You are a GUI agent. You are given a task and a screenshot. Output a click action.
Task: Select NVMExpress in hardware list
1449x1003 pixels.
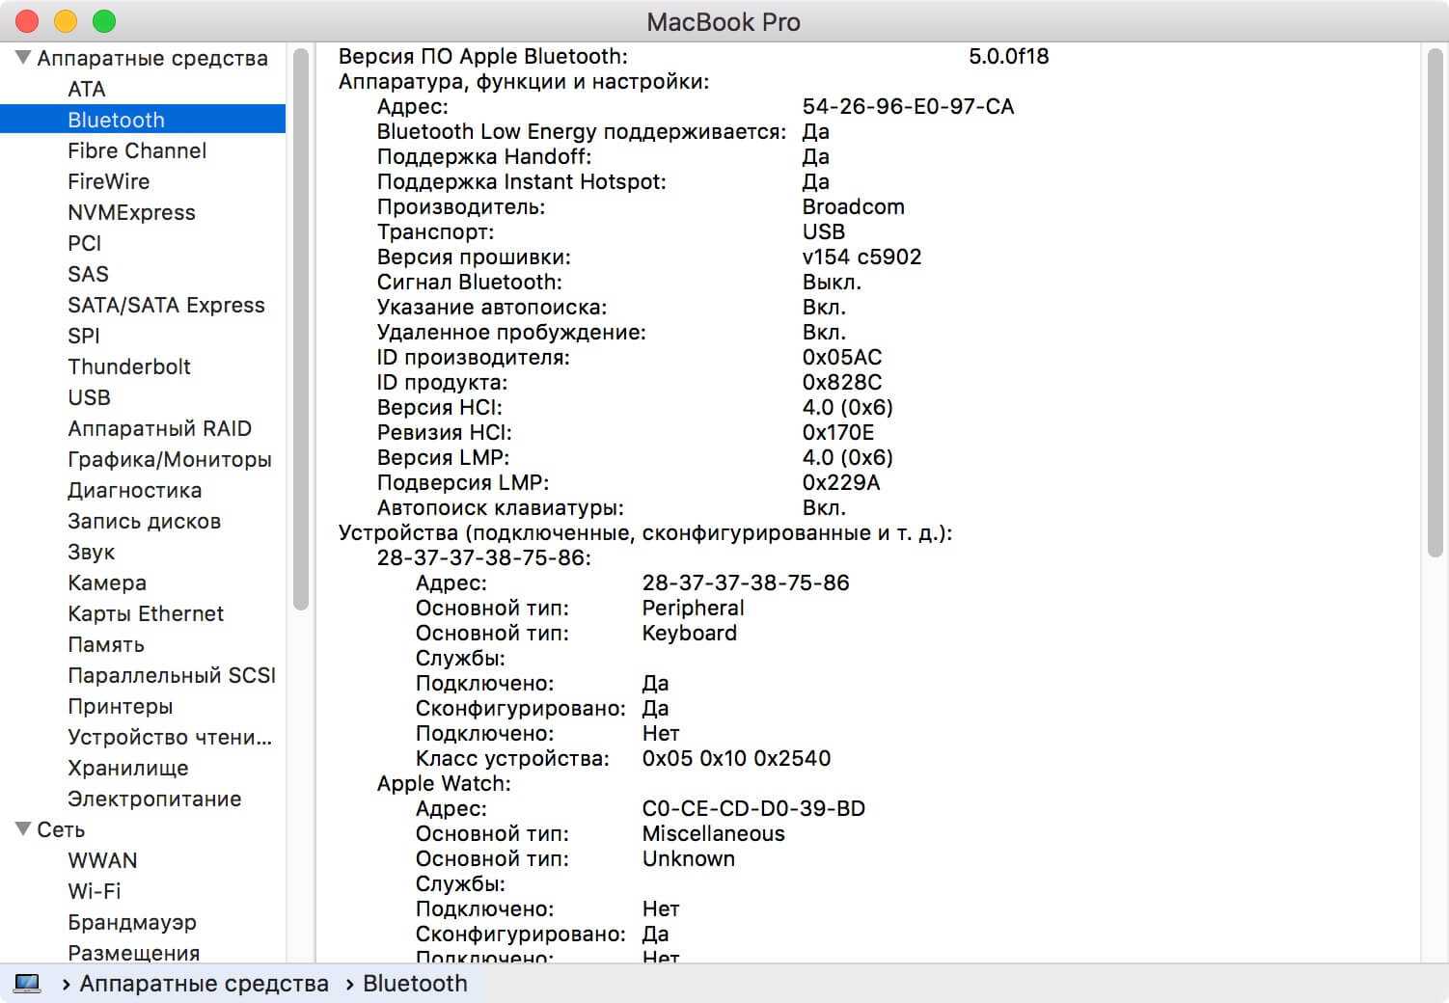point(131,212)
